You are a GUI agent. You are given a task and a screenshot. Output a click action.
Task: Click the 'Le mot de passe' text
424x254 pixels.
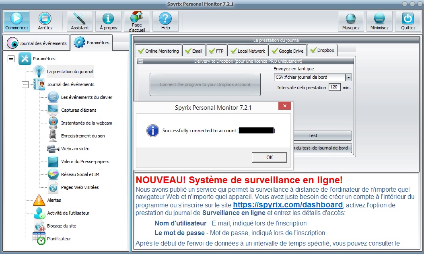click(179, 233)
